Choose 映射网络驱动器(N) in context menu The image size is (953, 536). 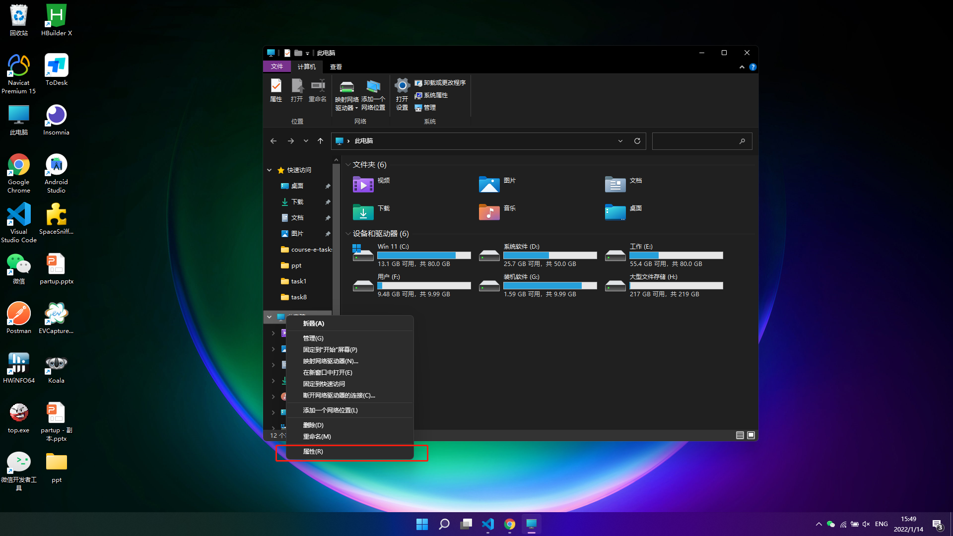[350, 361]
